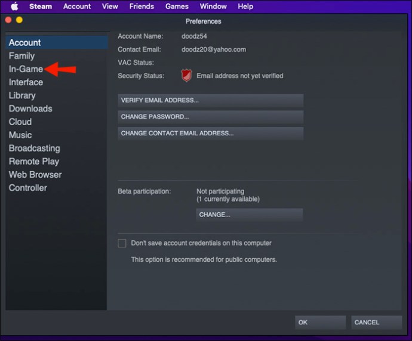
Task: Click Verify Email Address button
Action: point(210,100)
